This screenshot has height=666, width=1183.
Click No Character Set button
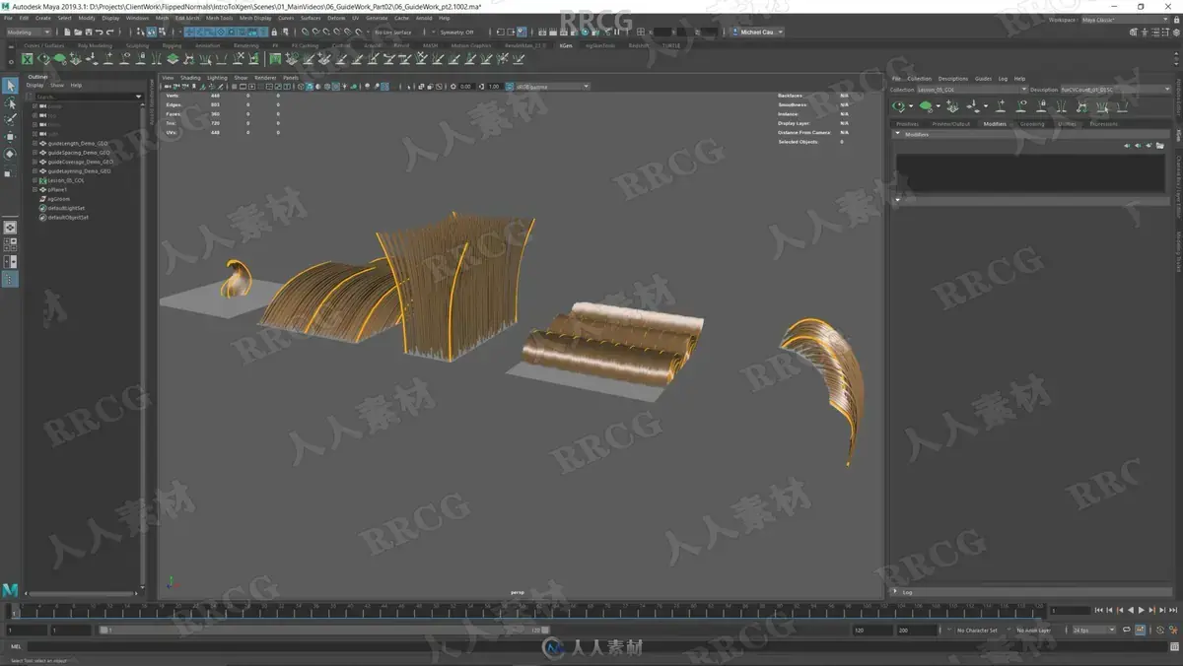[977, 630]
